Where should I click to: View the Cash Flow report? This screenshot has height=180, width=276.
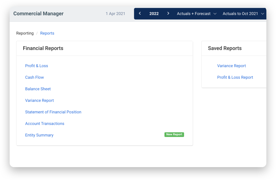click(x=34, y=77)
